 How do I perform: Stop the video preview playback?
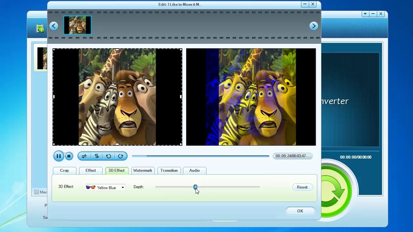pyautogui.click(x=69, y=156)
